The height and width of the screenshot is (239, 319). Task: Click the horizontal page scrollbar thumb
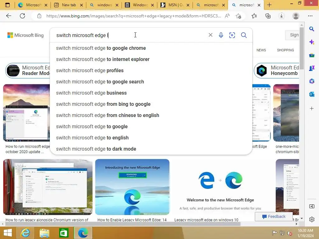pos(123,224)
